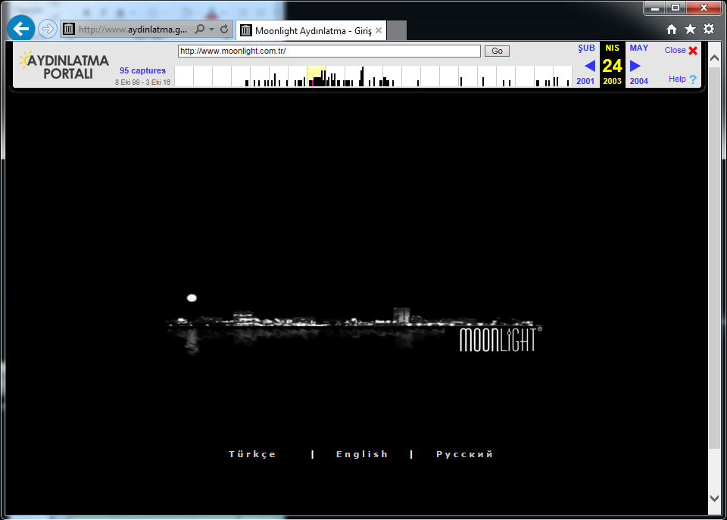Viewport: 727px width, 520px height.
Task: Maximize the browser window
Action: pos(676,8)
